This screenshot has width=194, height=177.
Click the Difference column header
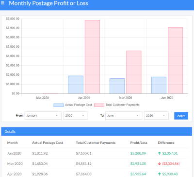pyautogui.click(x=166, y=143)
